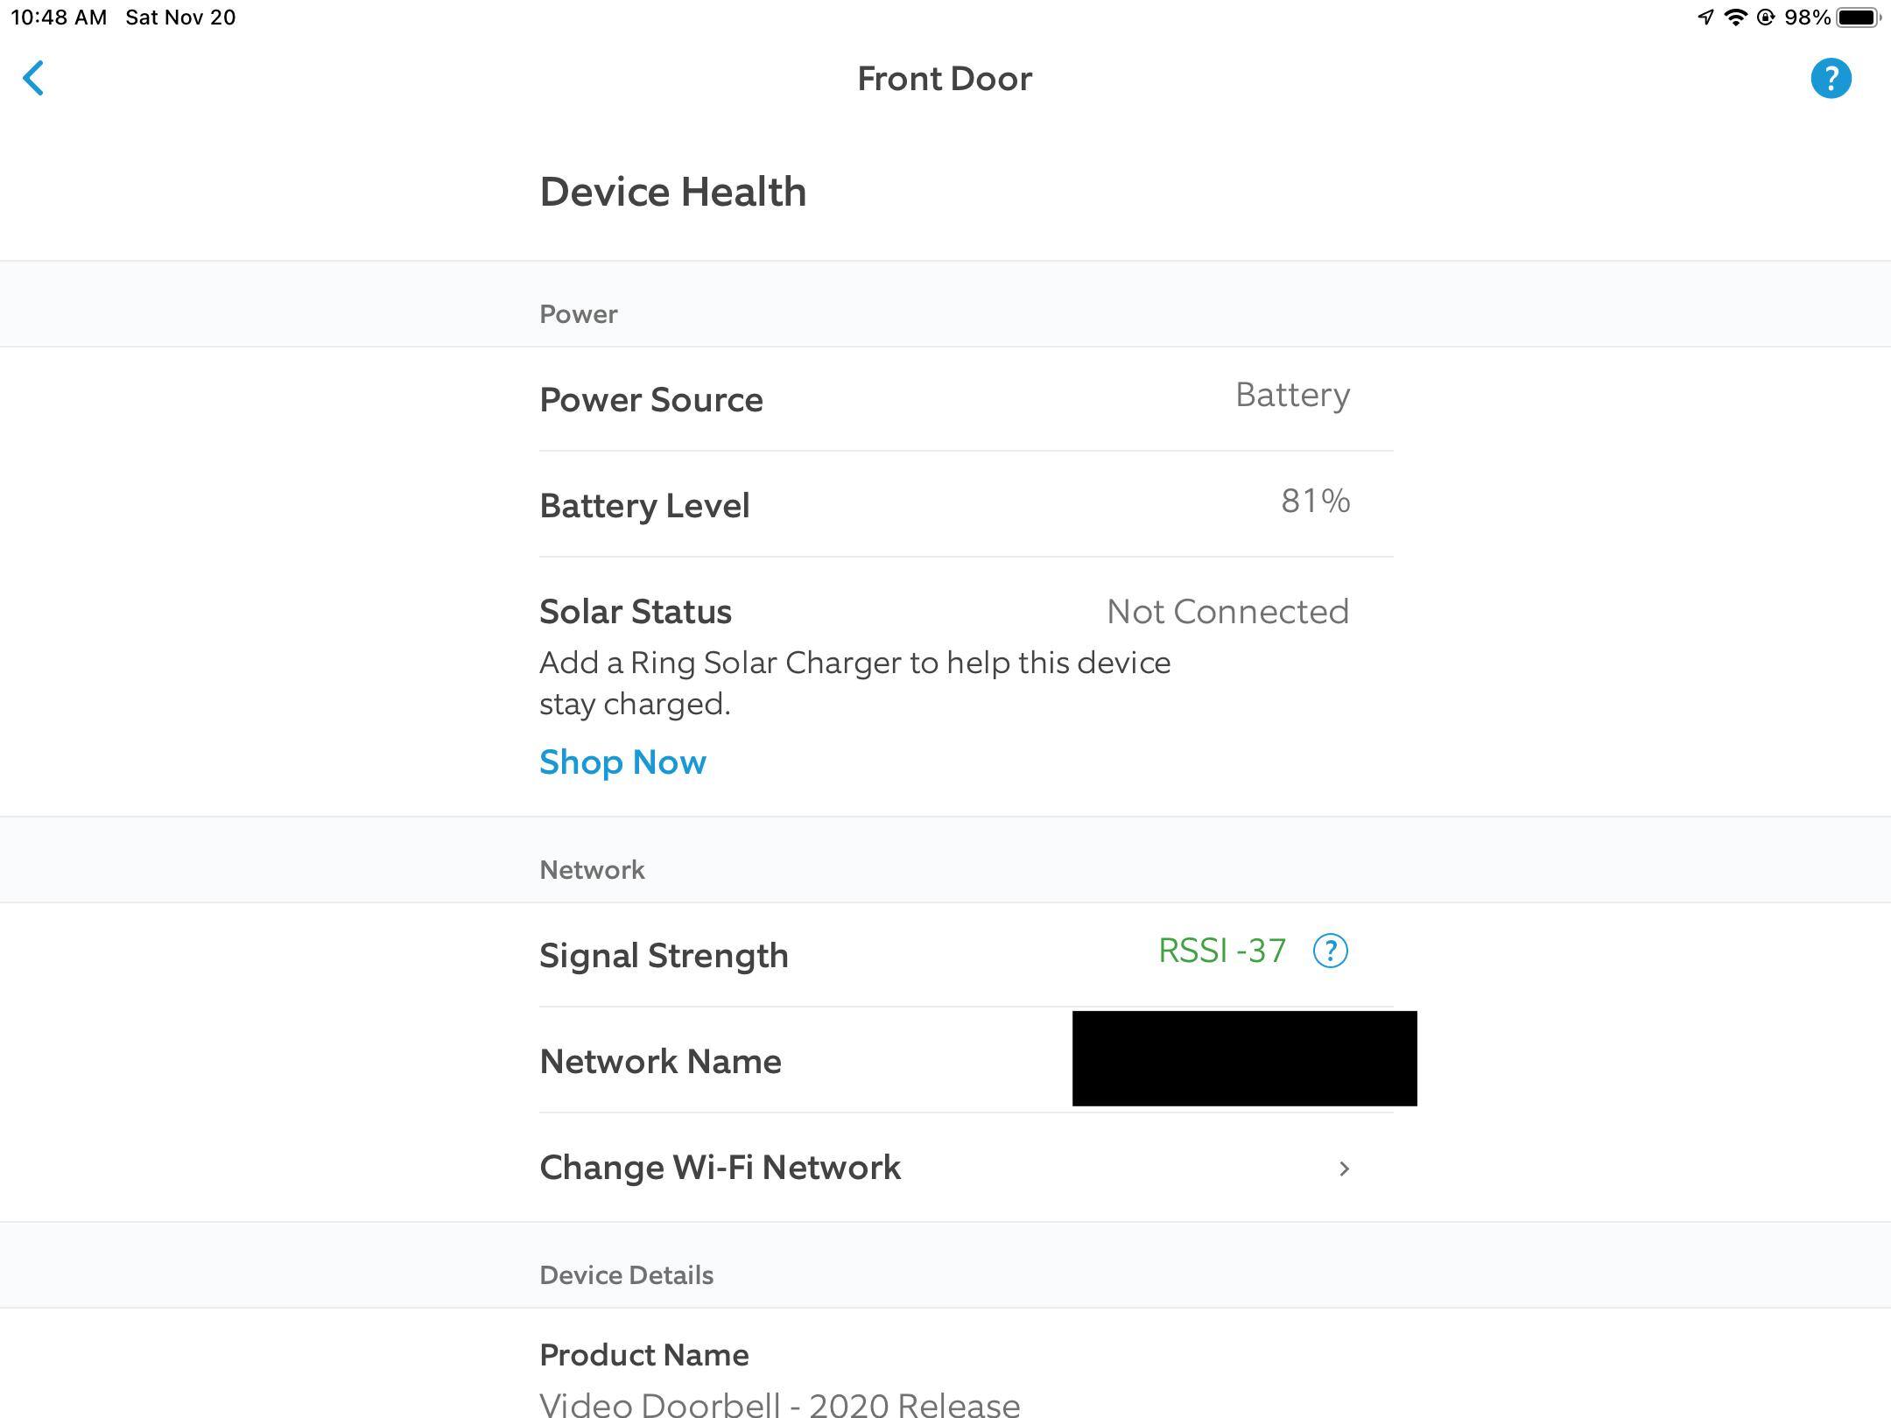The image size is (1891, 1418).
Task: Tap the rotation lock status icon
Action: (x=1765, y=18)
